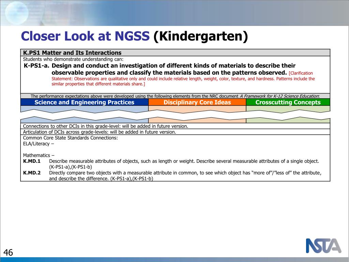Viewport: 349px width, 262px height.
Task: Click 'Common Core State Standards Connections:' line
Action: (70, 138)
